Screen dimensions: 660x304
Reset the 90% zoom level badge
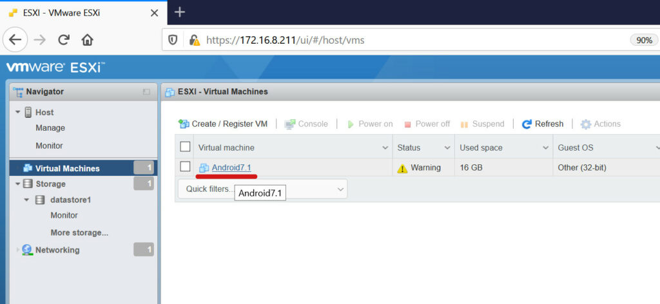coord(644,41)
